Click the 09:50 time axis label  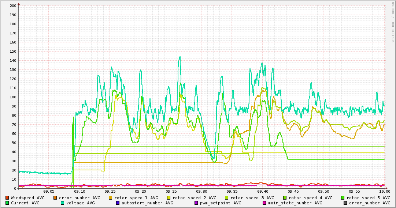(x=324, y=192)
